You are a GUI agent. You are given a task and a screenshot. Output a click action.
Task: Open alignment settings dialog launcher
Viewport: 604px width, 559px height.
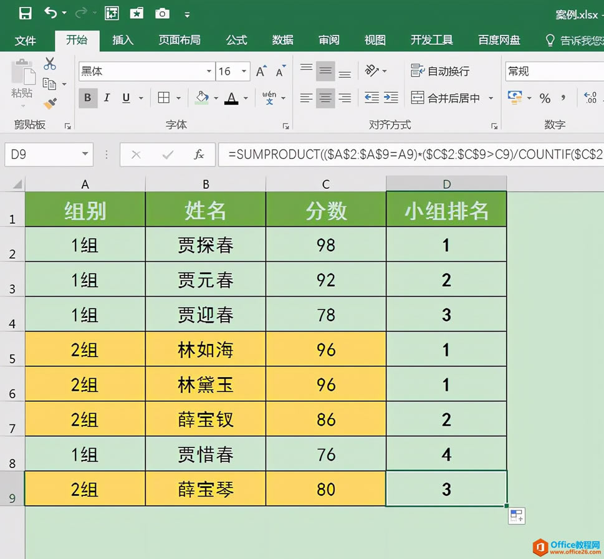(494, 126)
